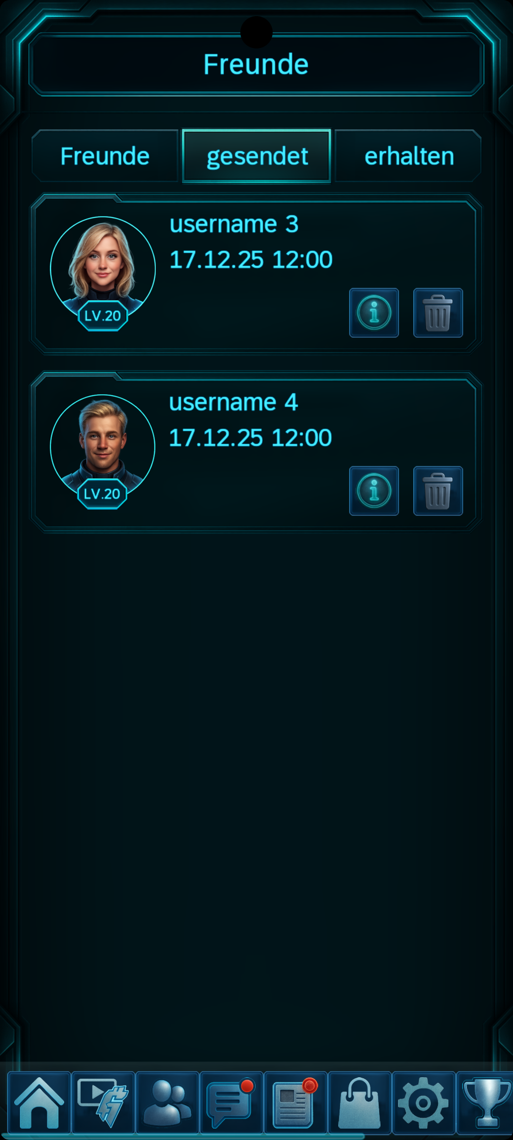Open info for username 4
The width and height of the screenshot is (513, 1140).
coord(374,491)
